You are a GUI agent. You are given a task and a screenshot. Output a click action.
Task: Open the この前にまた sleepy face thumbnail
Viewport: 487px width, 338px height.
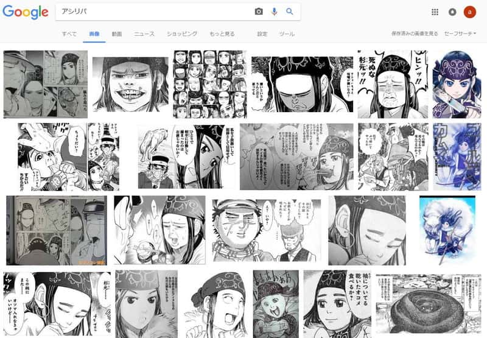click(57, 304)
